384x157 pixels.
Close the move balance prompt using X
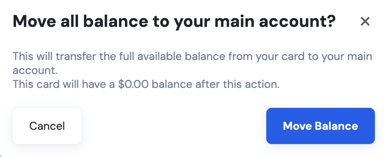click(365, 22)
